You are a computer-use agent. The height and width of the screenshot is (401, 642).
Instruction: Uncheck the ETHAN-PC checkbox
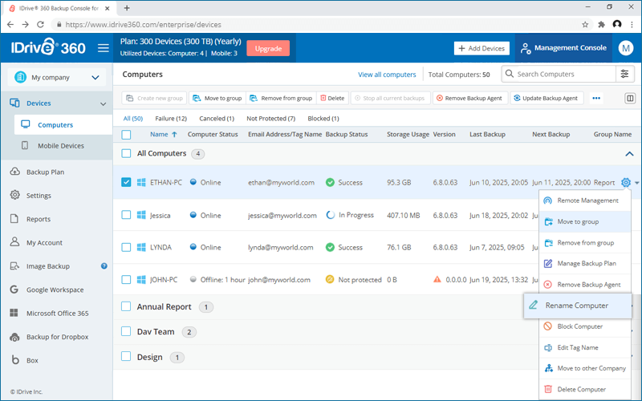(126, 182)
